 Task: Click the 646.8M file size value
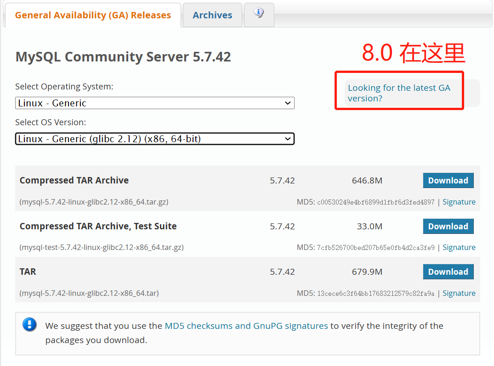(x=367, y=181)
